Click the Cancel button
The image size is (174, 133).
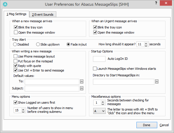[164, 125]
